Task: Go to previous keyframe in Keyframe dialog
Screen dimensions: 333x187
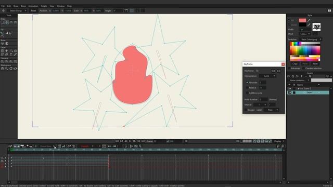Action: point(273,71)
